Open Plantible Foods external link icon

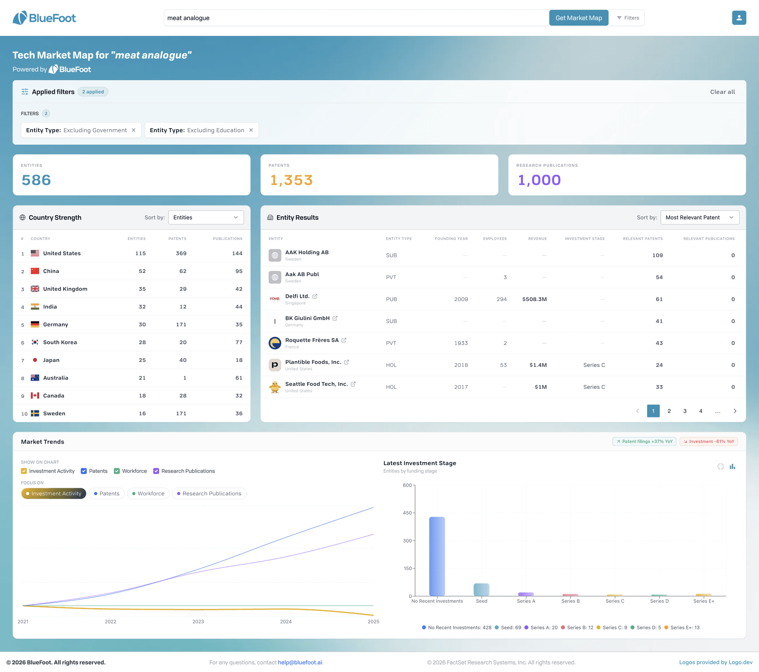pyautogui.click(x=347, y=362)
